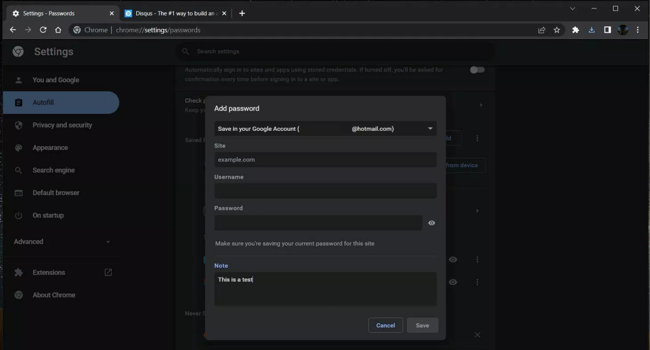Reload the current page
The image size is (650, 350).
coord(43,30)
